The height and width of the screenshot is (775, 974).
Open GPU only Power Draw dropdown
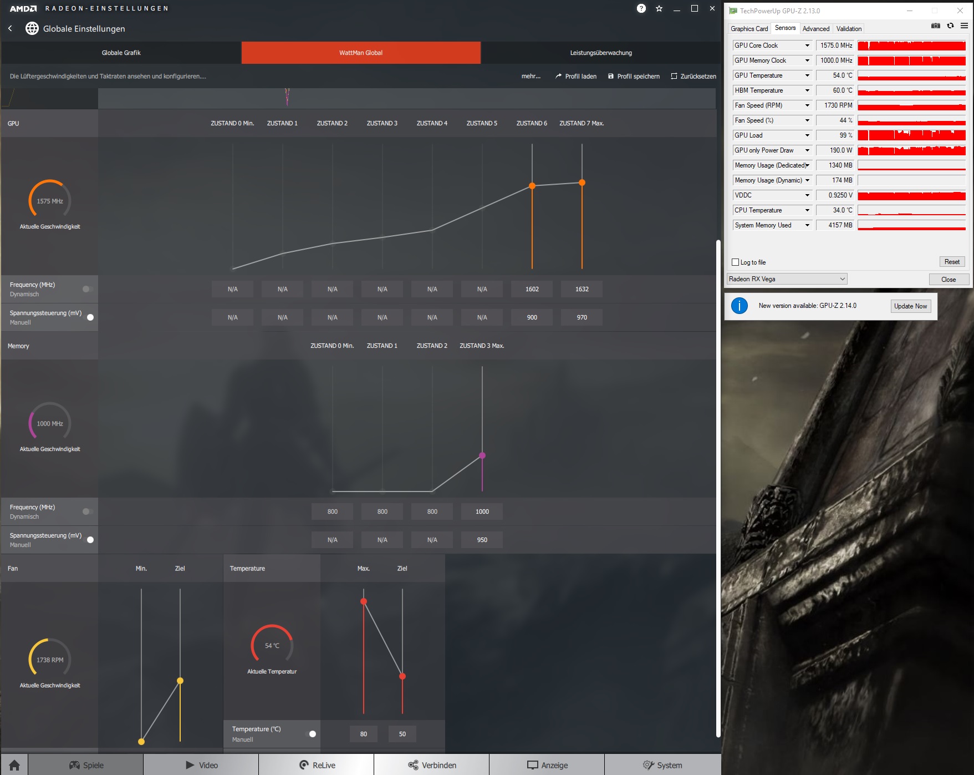pos(807,150)
